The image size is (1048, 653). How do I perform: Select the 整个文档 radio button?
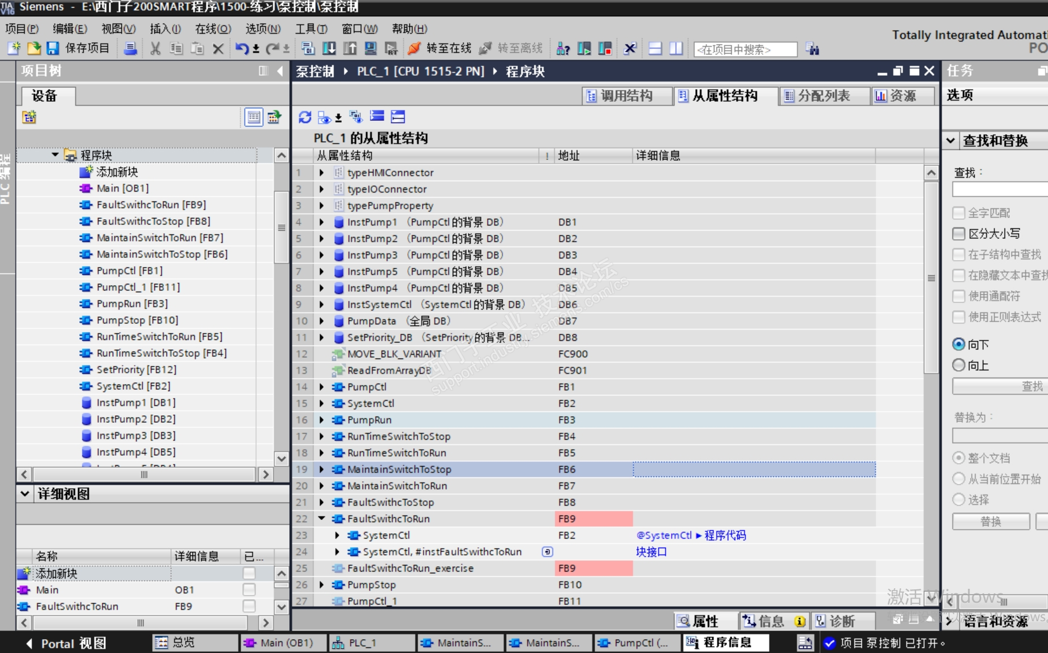click(958, 458)
